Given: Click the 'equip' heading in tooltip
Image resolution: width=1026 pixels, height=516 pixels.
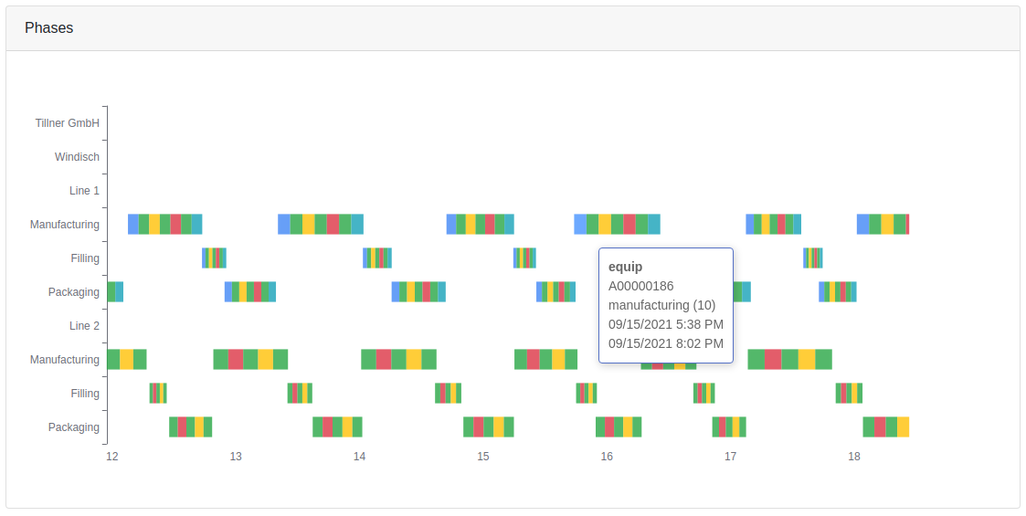Looking at the screenshot, I should pos(626,267).
